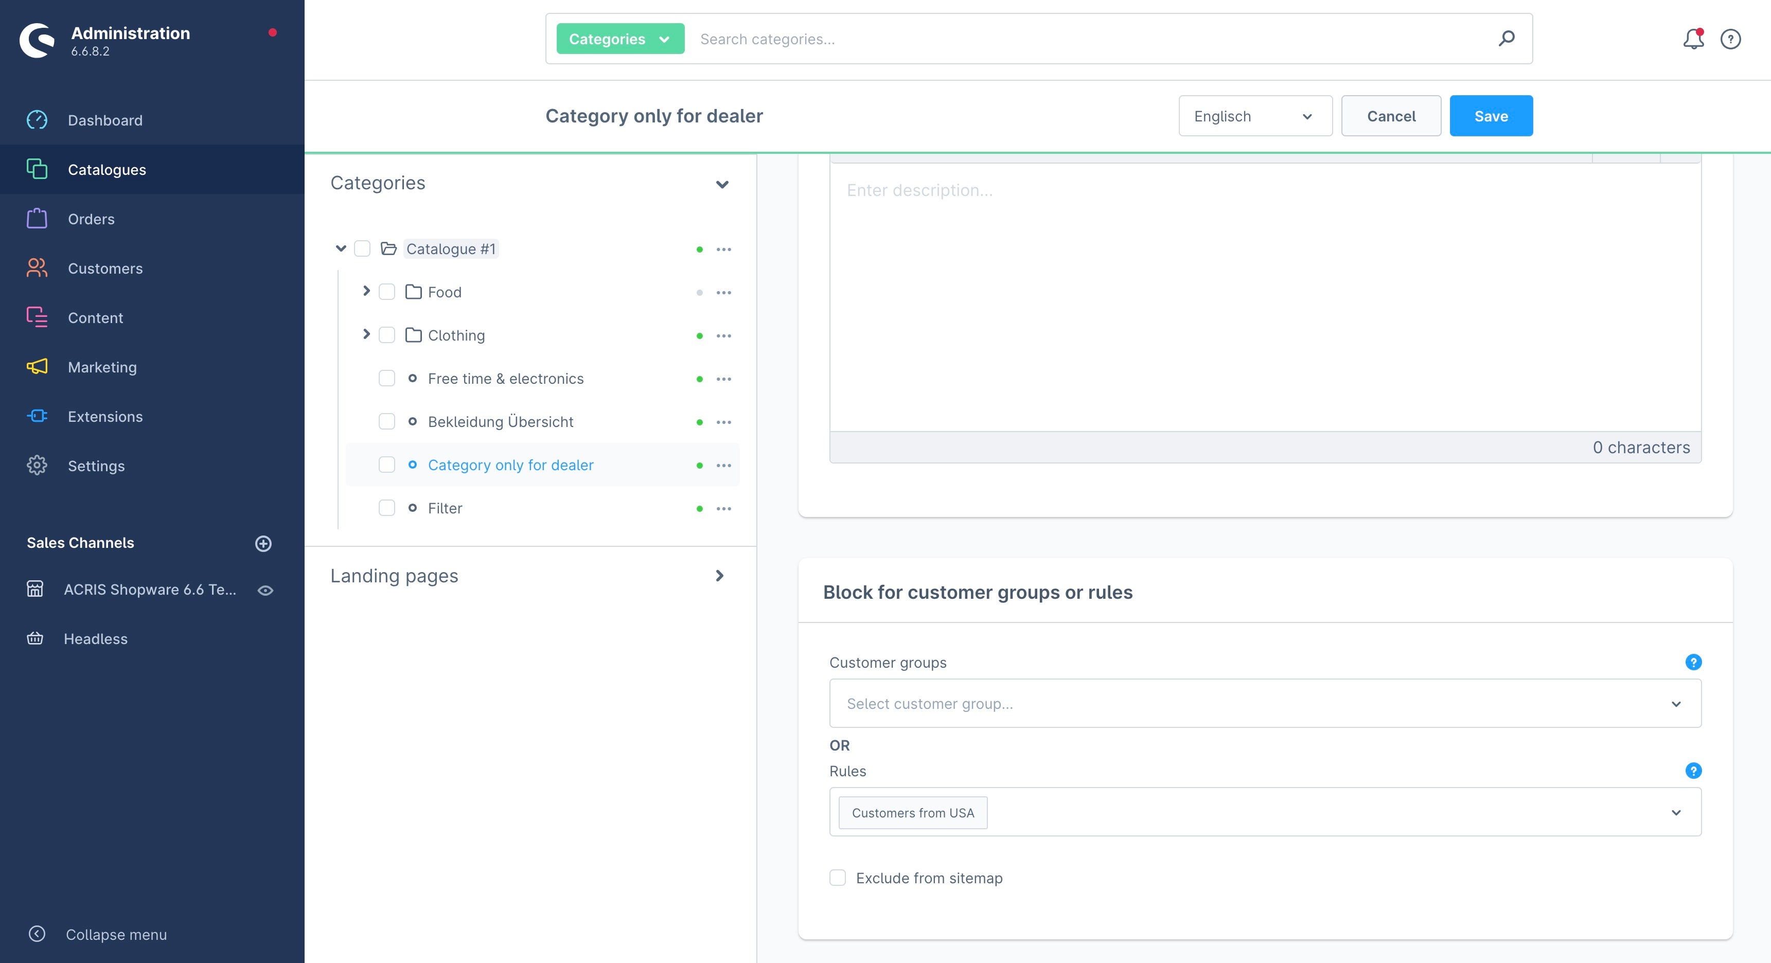Check the Catalogue #1 checkbox

pyautogui.click(x=362, y=249)
